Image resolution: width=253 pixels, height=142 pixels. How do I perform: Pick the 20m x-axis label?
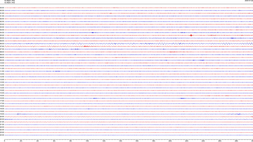(x=170, y=141)
